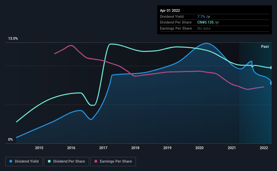This screenshot has width=277, height=171.
Task: Select the blue Dividend Yield endpoint marker
Action: 271,83
